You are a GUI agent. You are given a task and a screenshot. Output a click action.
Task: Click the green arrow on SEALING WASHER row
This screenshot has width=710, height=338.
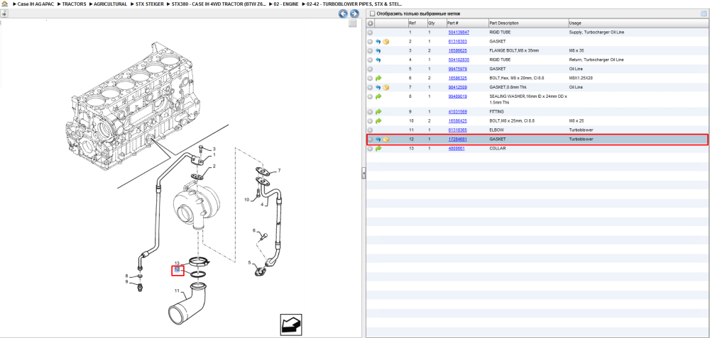(378, 96)
